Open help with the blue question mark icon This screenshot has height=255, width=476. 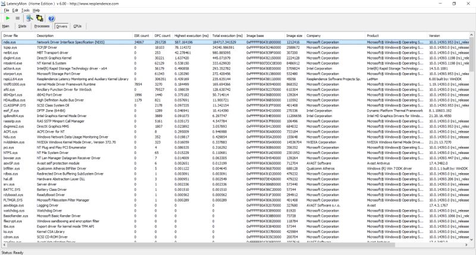51,18
